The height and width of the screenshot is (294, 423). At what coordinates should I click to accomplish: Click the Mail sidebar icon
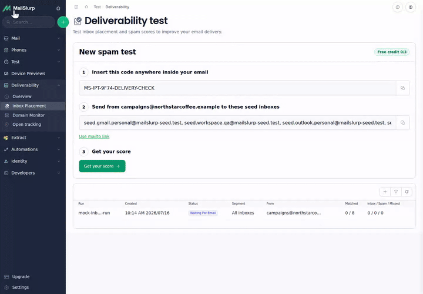tap(6, 38)
